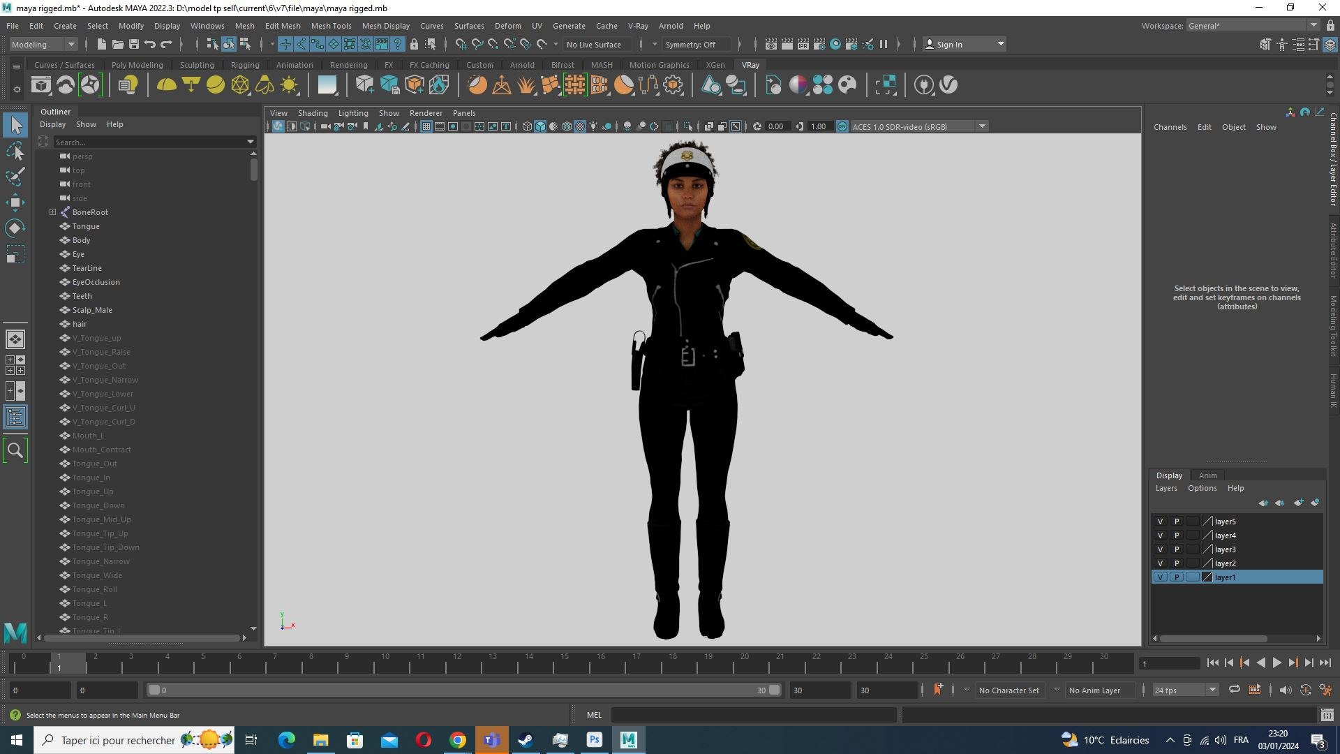Click the New Scene icon
The image size is (1340, 754).
coord(102,44)
